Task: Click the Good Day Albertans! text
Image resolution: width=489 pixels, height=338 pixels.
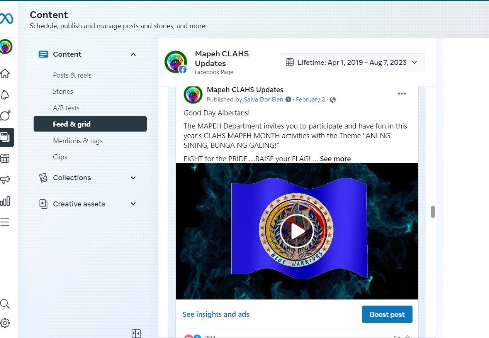Action: coord(217,113)
